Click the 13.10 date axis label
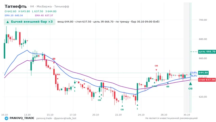This screenshot has width=216, height=122. [27, 115]
